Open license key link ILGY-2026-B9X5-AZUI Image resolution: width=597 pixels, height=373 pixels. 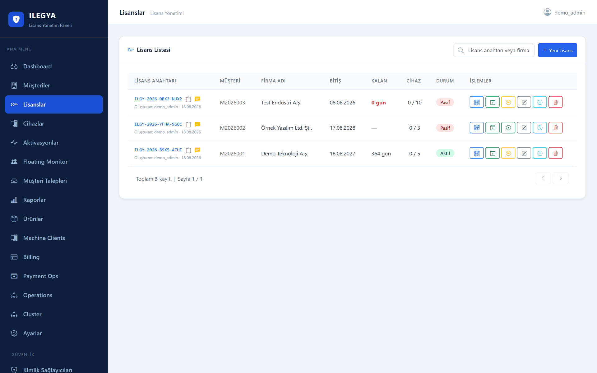coord(158,150)
